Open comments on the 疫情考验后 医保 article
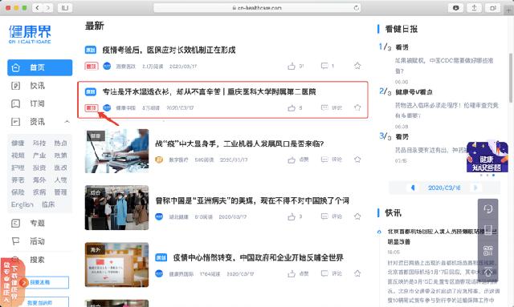 click(x=324, y=66)
